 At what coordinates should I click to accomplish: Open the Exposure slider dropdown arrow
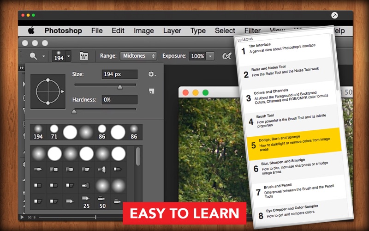tap(210, 56)
